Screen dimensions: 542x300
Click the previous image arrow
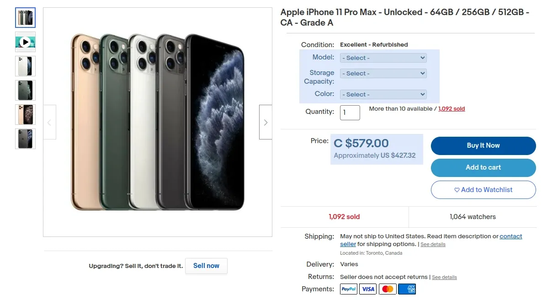point(50,122)
